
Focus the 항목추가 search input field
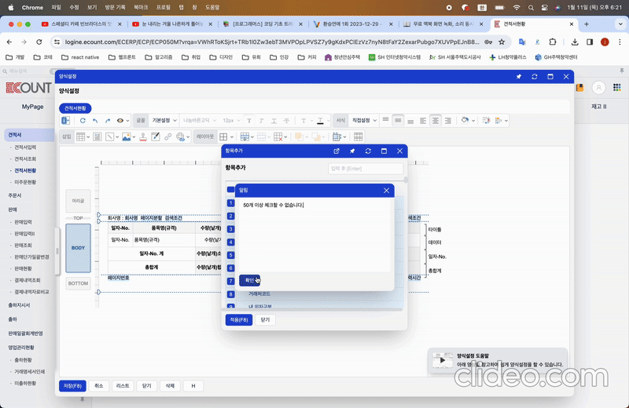point(366,169)
